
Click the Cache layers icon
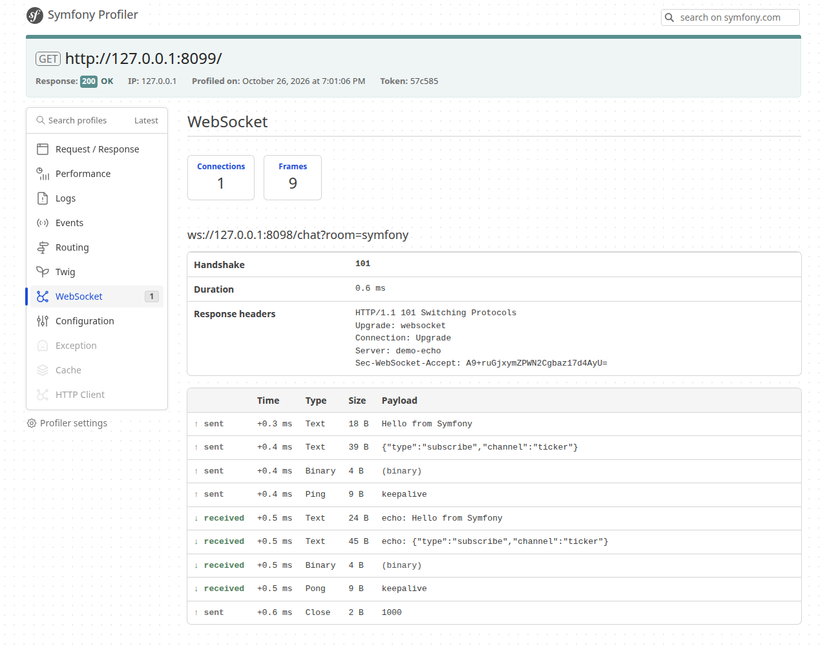43,370
